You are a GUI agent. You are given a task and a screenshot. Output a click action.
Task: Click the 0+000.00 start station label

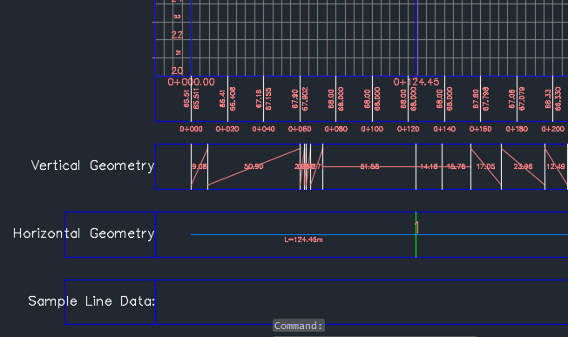coord(192,82)
